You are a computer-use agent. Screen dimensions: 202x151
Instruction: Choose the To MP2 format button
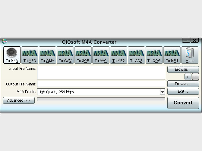118,55
